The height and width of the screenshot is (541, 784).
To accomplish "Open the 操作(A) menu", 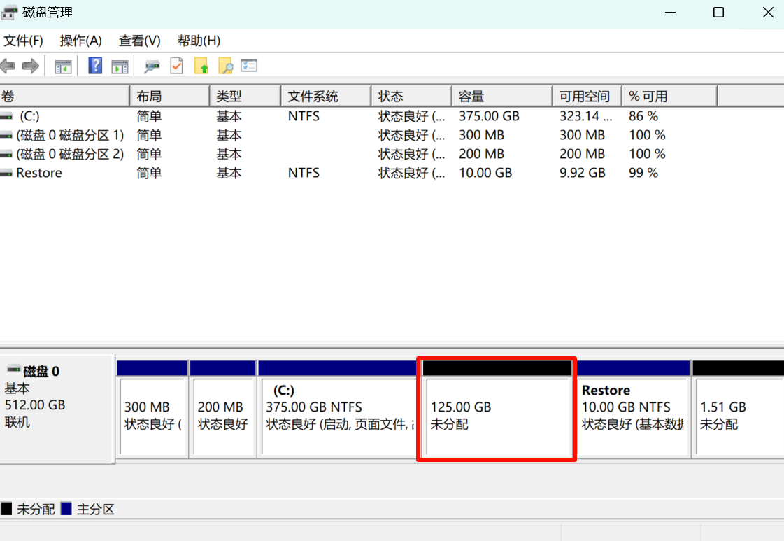I will click(x=80, y=41).
